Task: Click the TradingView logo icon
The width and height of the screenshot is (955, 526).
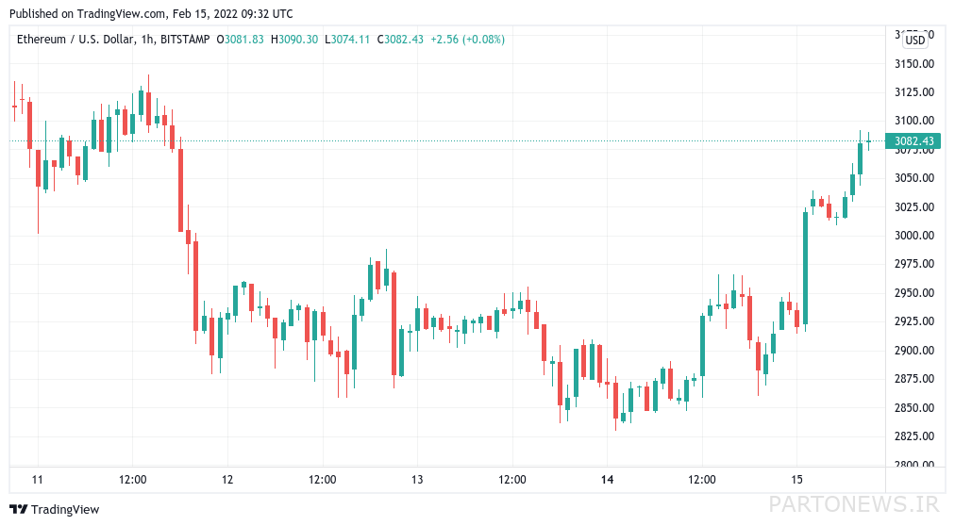Action: [x=18, y=510]
